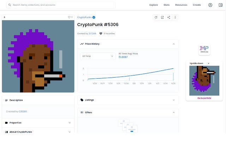Click the About CryptoPunks icon
Image resolution: width=226 pixels, height=141 pixels.
[x=6, y=132]
